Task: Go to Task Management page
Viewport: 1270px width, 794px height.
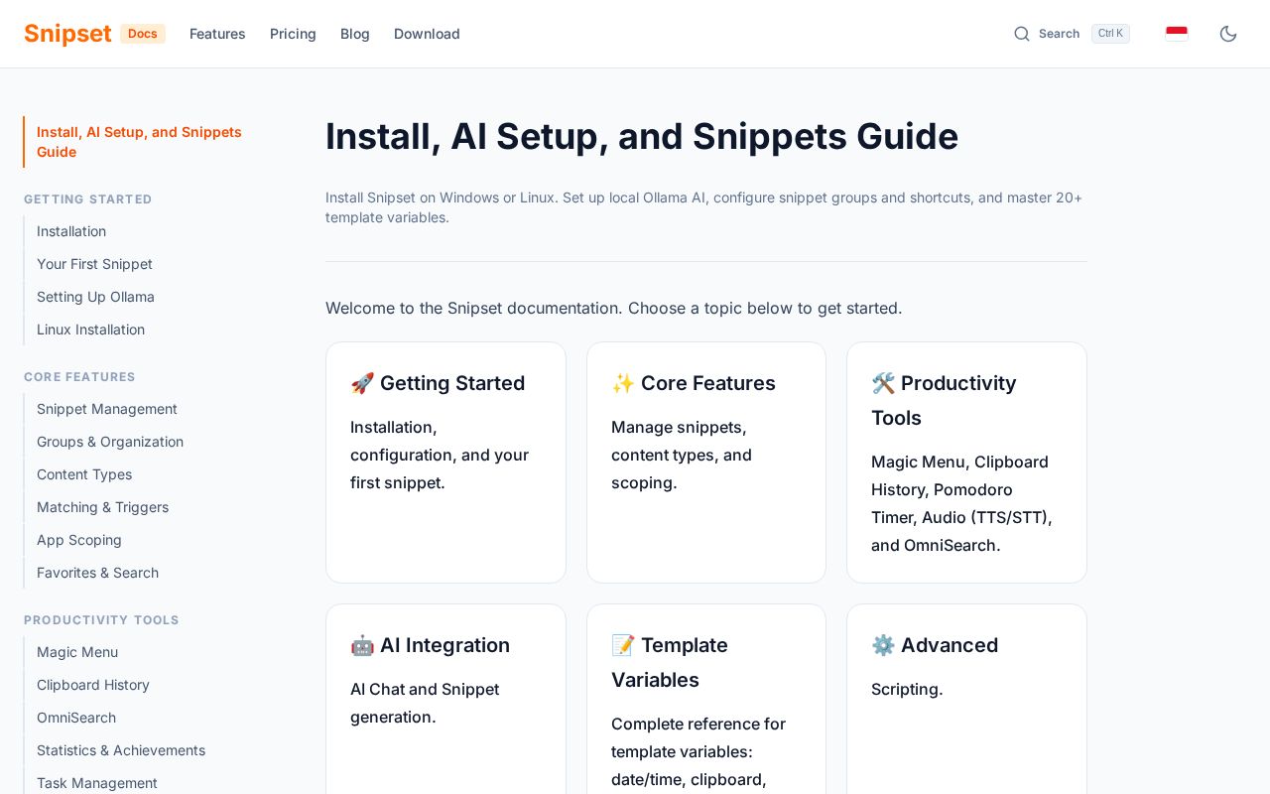Action: tap(97, 783)
